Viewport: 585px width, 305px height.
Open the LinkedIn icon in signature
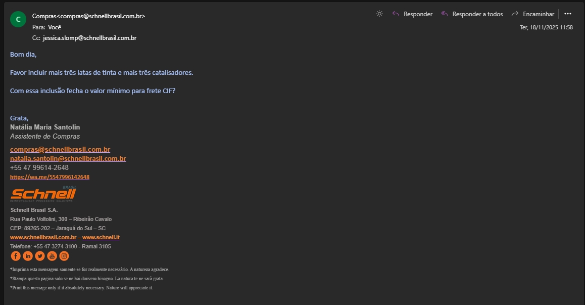coord(27,256)
